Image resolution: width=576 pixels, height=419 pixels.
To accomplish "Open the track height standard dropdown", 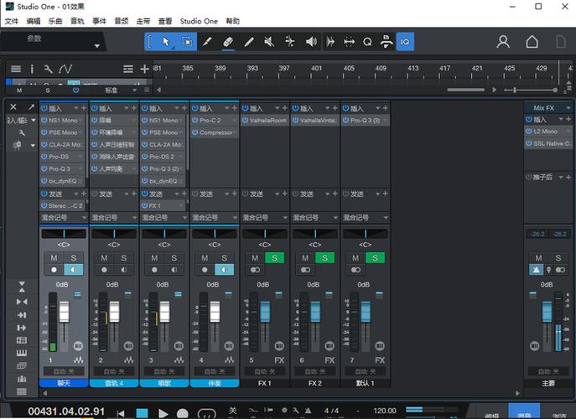I will point(134,90).
